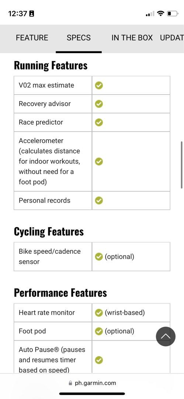
Task: Tap the Running Features heading
Action: pyautogui.click(x=51, y=66)
